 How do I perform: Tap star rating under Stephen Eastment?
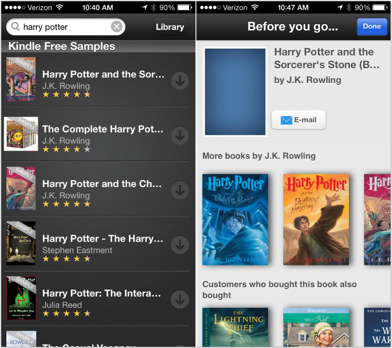66,259
